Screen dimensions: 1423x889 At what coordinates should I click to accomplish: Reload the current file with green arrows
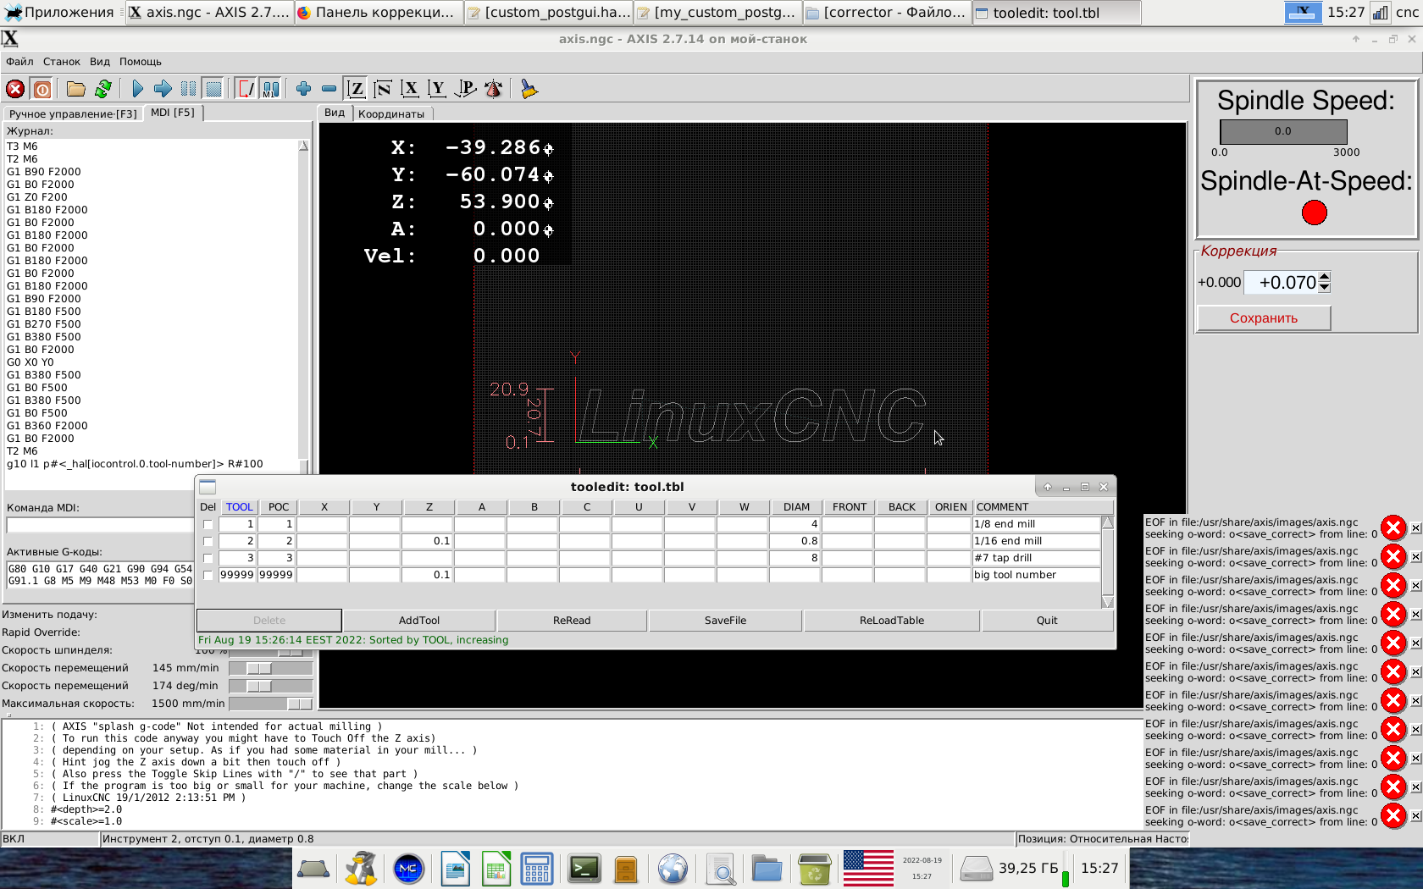coord(103,89)
